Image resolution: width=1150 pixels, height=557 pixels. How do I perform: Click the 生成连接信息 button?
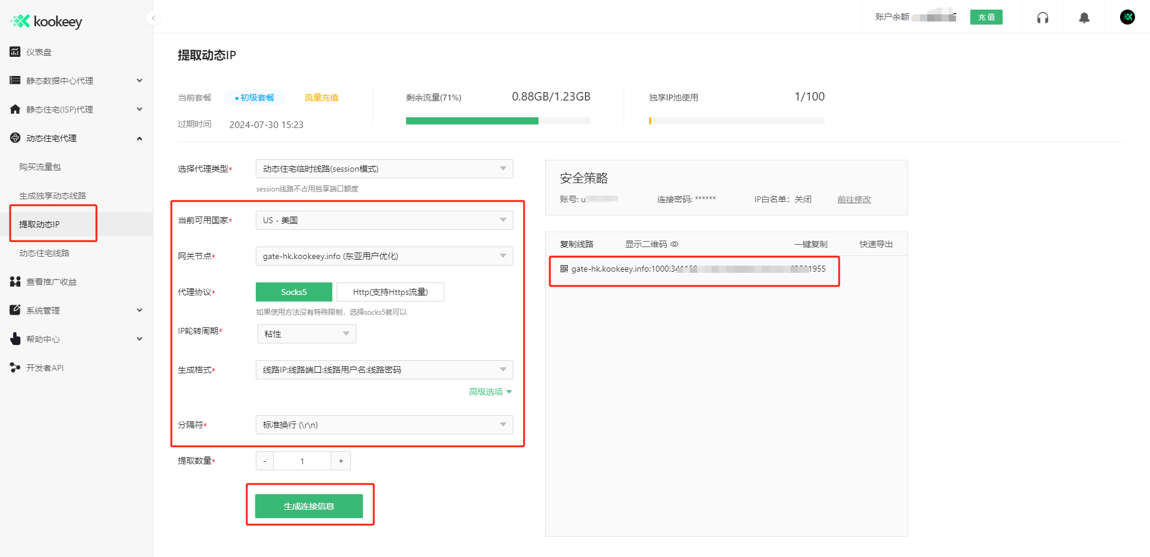click(309, 506)
